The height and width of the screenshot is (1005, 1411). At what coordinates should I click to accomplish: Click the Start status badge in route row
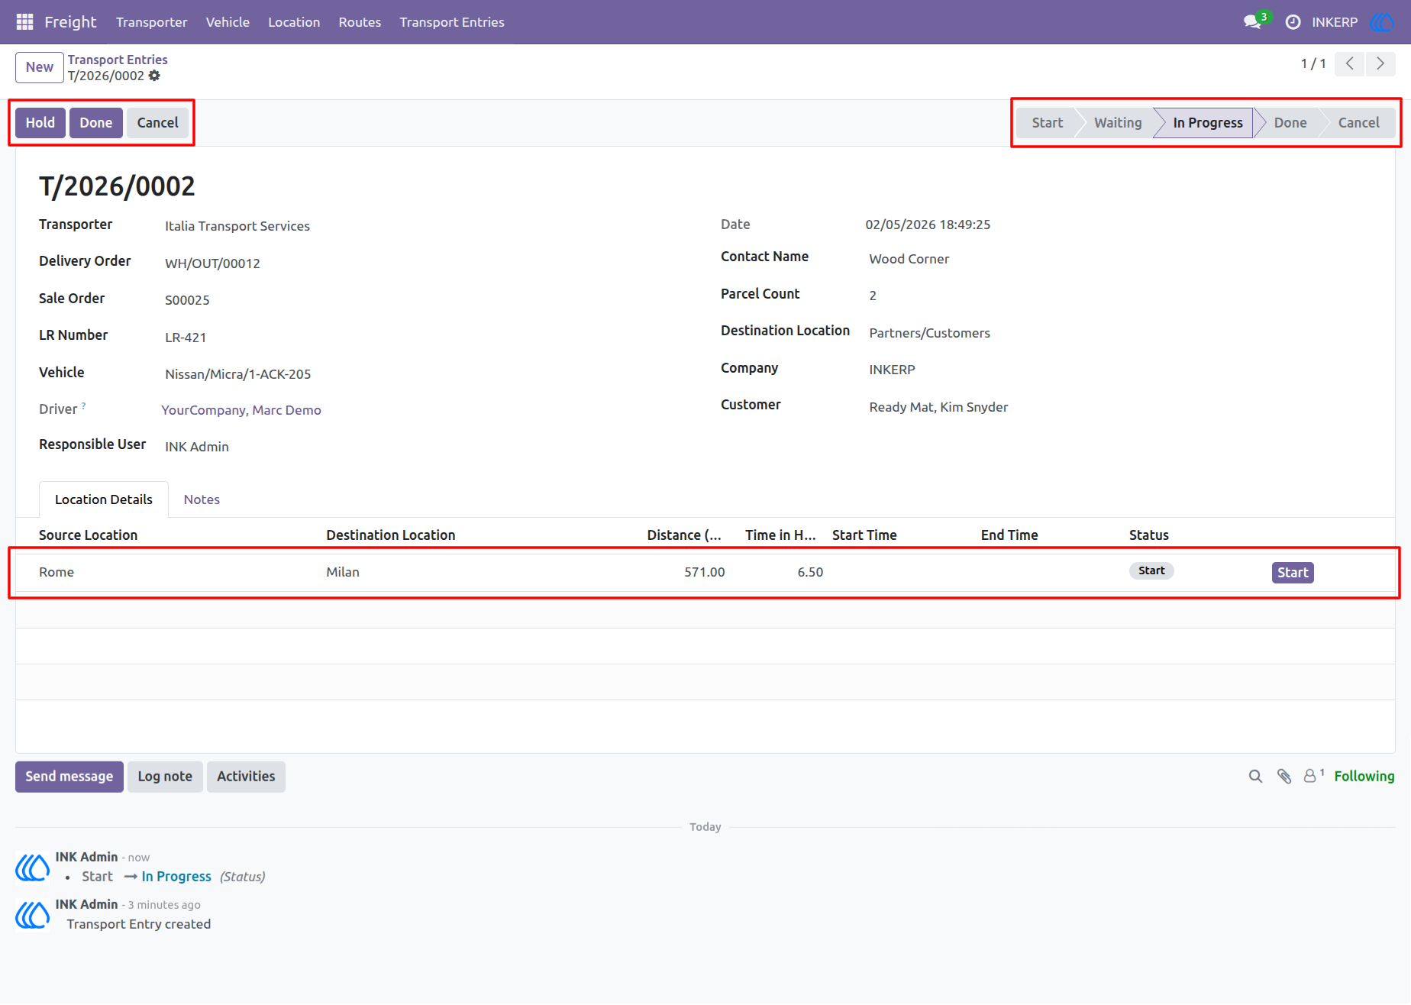coord(1151,571)
